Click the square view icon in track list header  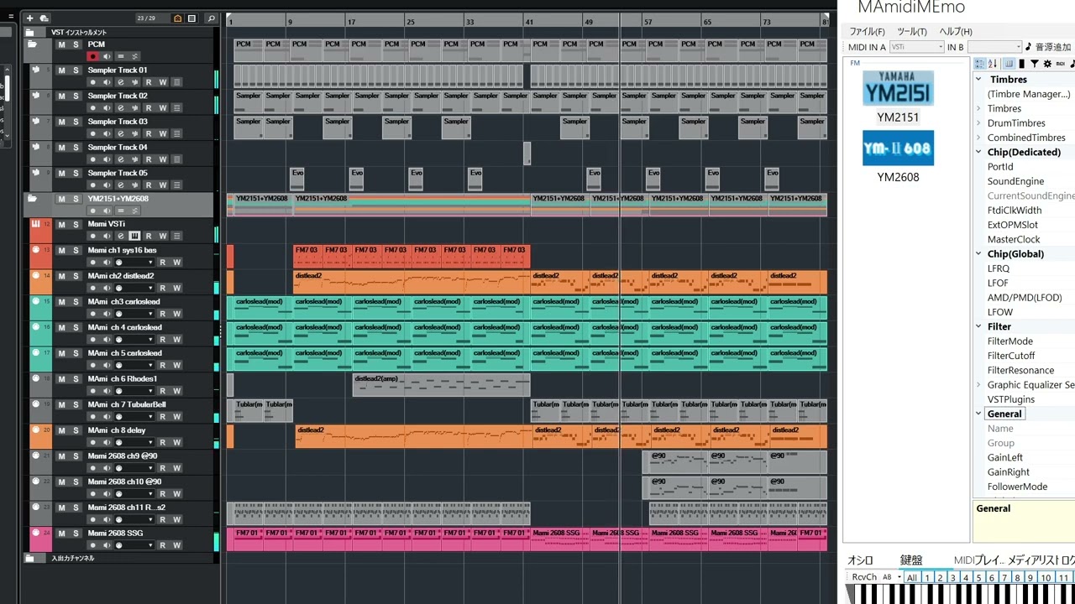tap(191, 18)
